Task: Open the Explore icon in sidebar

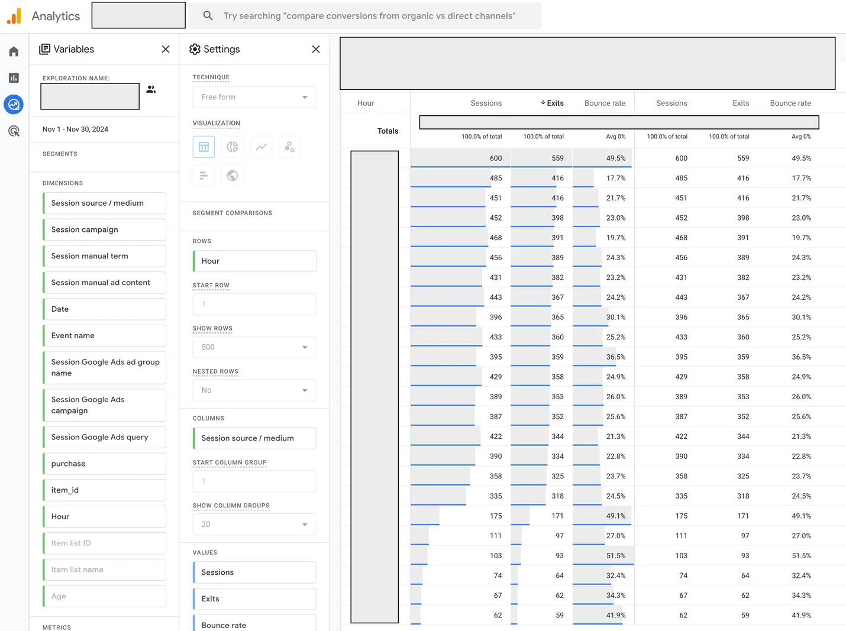Action: (14, 105)
